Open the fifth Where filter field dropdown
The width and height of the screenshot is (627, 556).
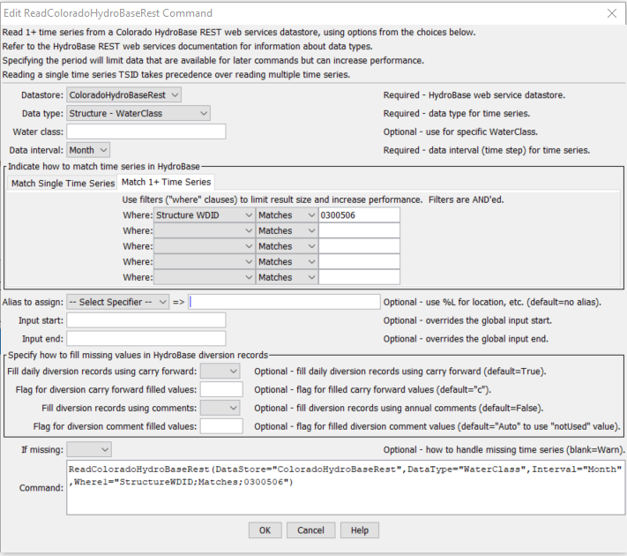pyautogui.click(x=205, y=277)
